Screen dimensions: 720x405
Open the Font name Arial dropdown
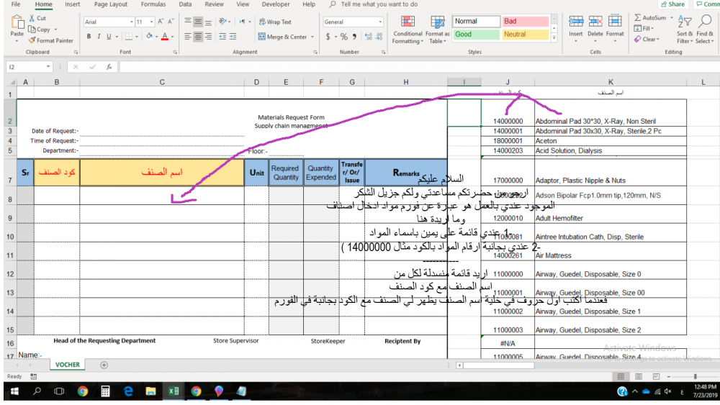(131, 22)
